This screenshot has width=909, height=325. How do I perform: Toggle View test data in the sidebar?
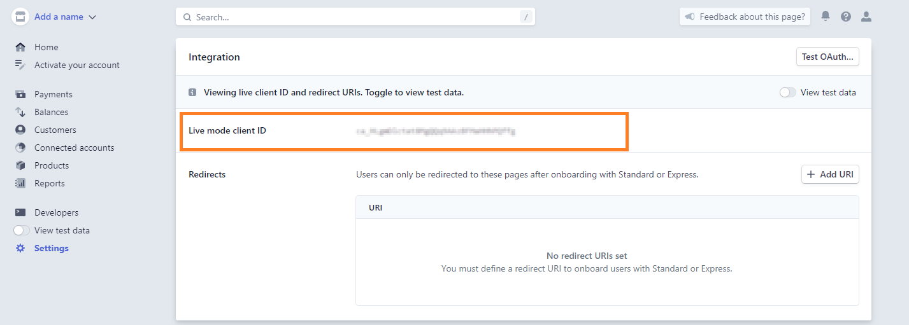[22, 230]
